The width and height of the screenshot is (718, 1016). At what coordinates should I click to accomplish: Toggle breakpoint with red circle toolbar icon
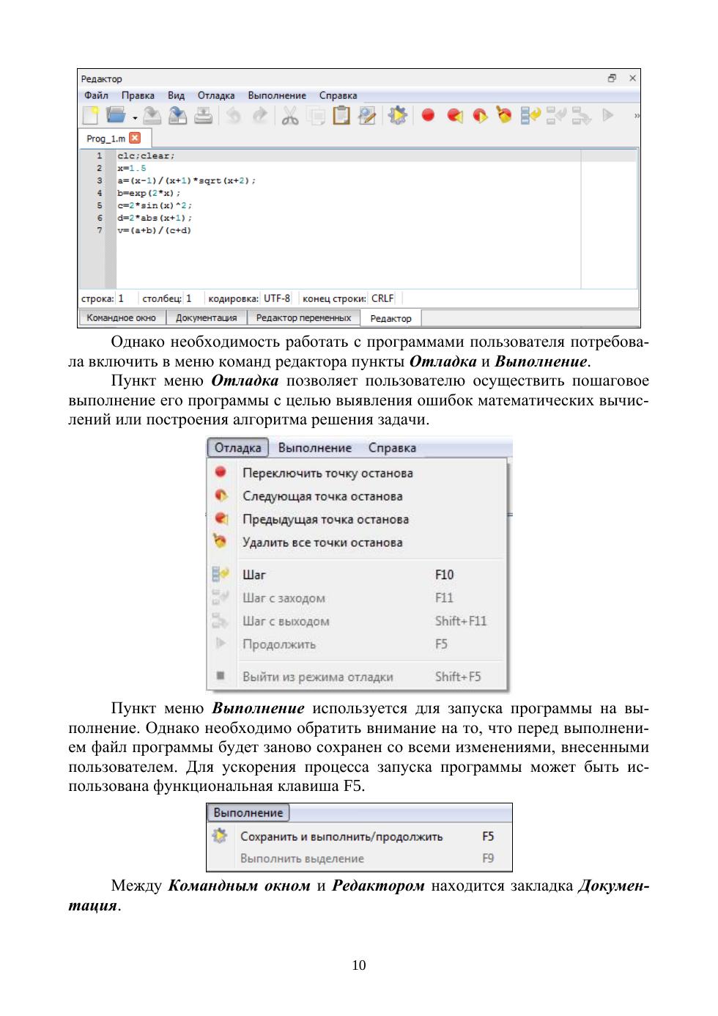429,115
